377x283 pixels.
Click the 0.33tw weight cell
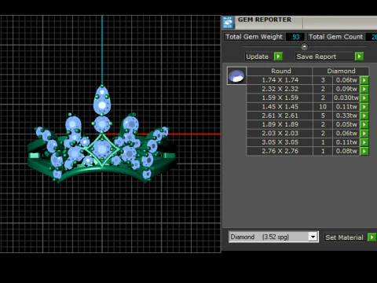(346, 116)
